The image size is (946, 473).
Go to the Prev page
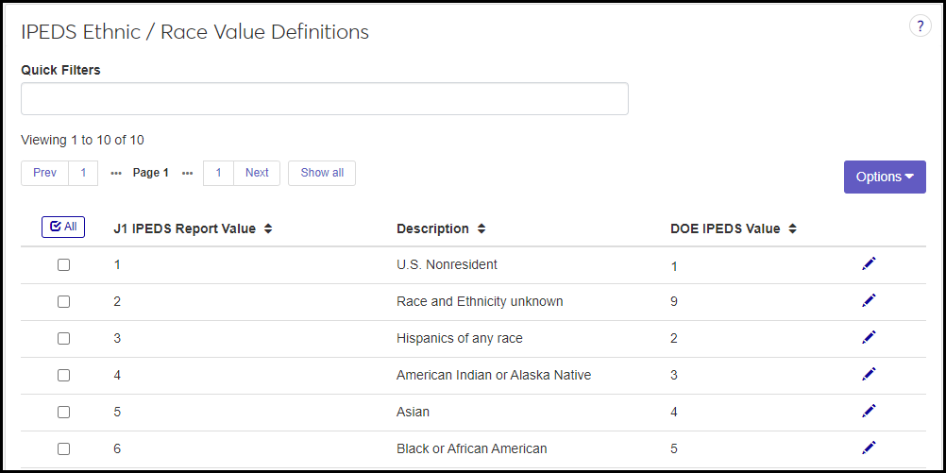44,173
